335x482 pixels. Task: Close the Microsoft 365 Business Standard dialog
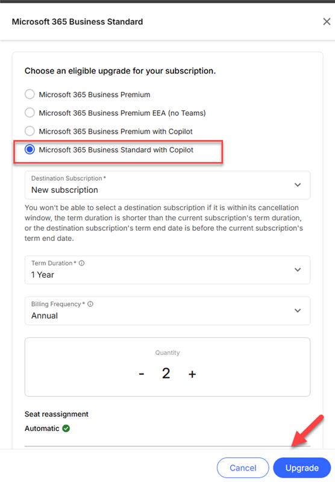click(327, 22)
